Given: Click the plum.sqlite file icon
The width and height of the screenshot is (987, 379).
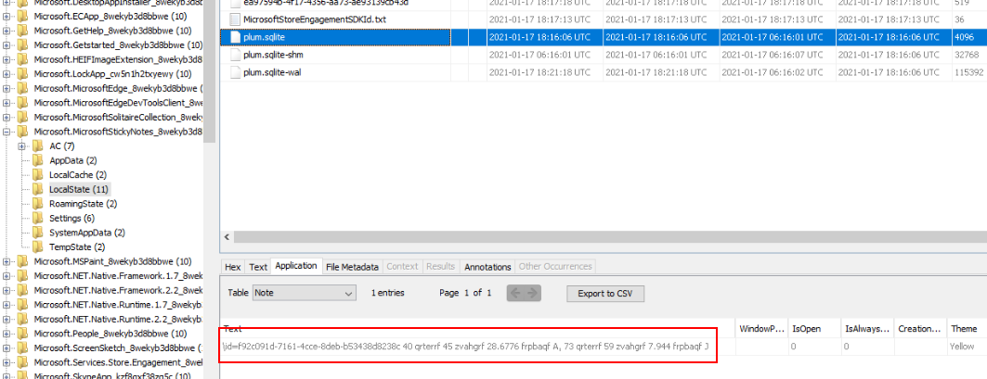Looking at the screenshot, I should click(236, 37).
